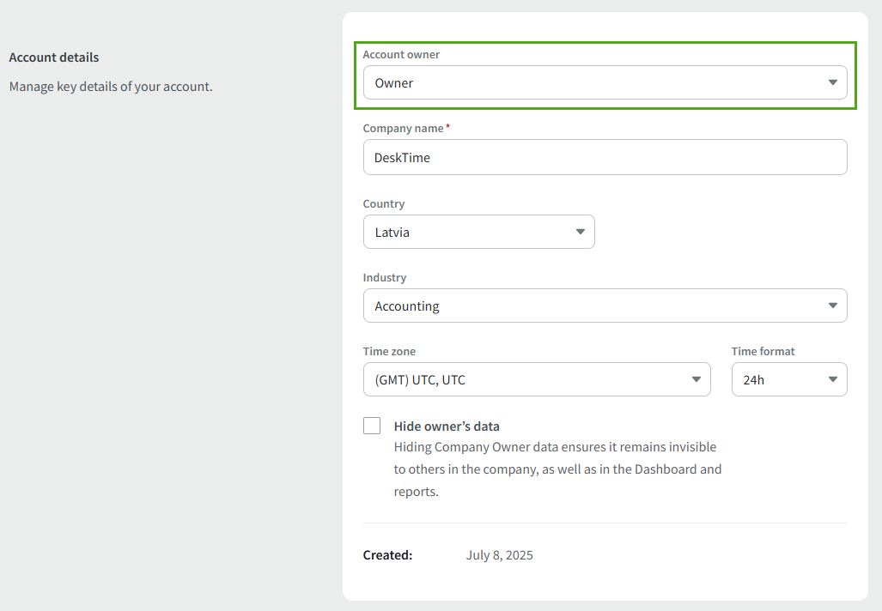Open the Time zone selector showing UTC
The height and width of the screenshot is (611, 882).
tap(524, 380)
